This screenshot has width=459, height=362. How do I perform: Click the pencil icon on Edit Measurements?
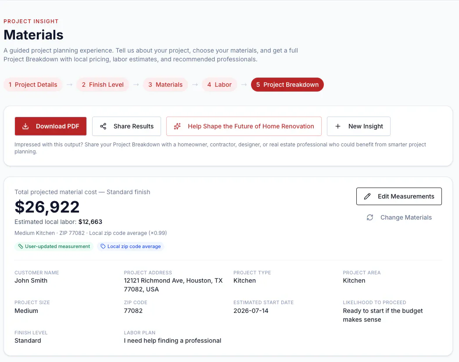(367, 196)
